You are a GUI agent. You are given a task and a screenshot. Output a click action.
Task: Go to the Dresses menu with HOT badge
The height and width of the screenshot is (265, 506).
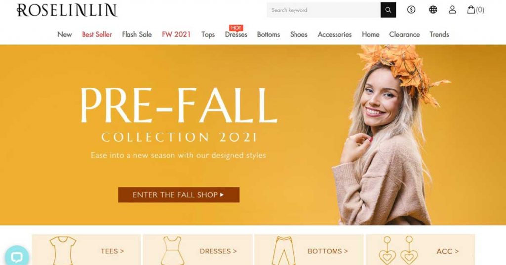(x=236, y=34)
